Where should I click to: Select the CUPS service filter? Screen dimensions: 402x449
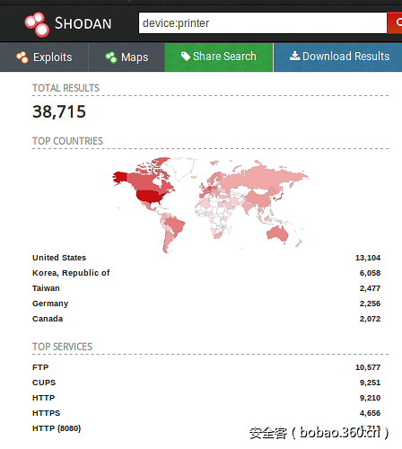(44, 383)
